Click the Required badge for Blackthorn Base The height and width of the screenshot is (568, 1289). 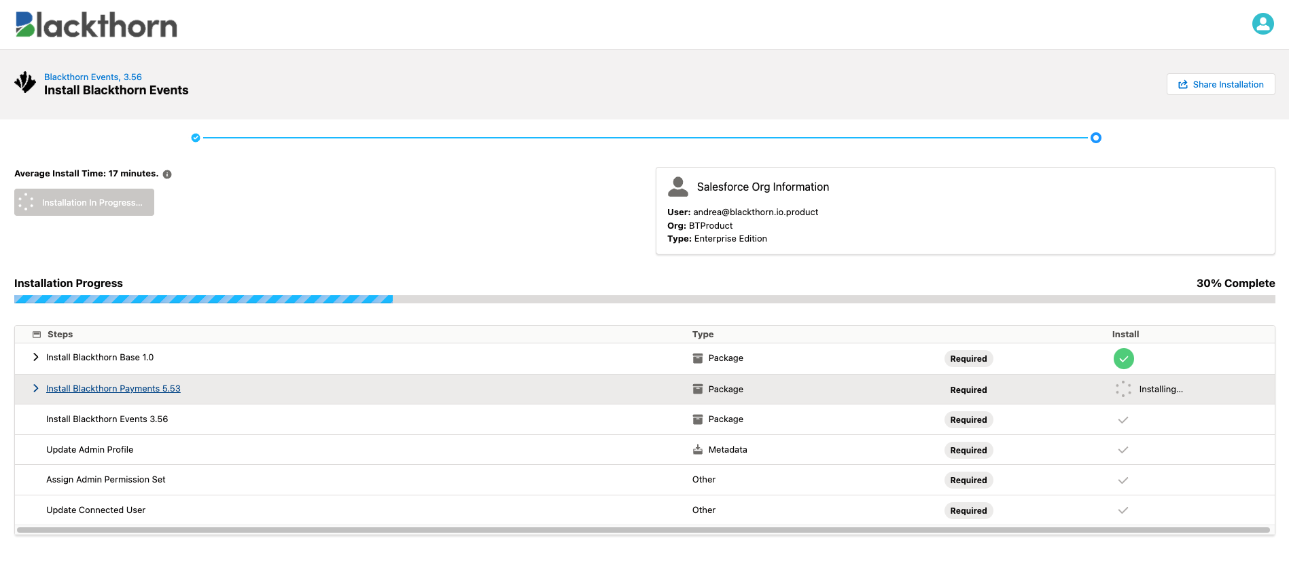coord(968,358)
